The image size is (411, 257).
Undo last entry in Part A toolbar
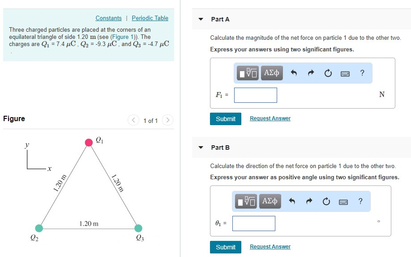pos(294,73)
